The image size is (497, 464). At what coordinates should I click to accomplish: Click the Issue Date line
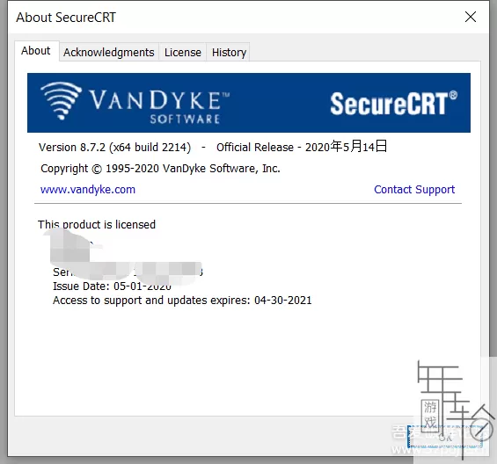tap(112, 286)
